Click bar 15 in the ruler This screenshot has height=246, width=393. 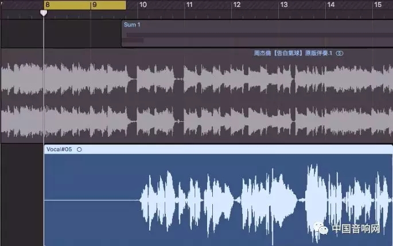pos(378,5)
